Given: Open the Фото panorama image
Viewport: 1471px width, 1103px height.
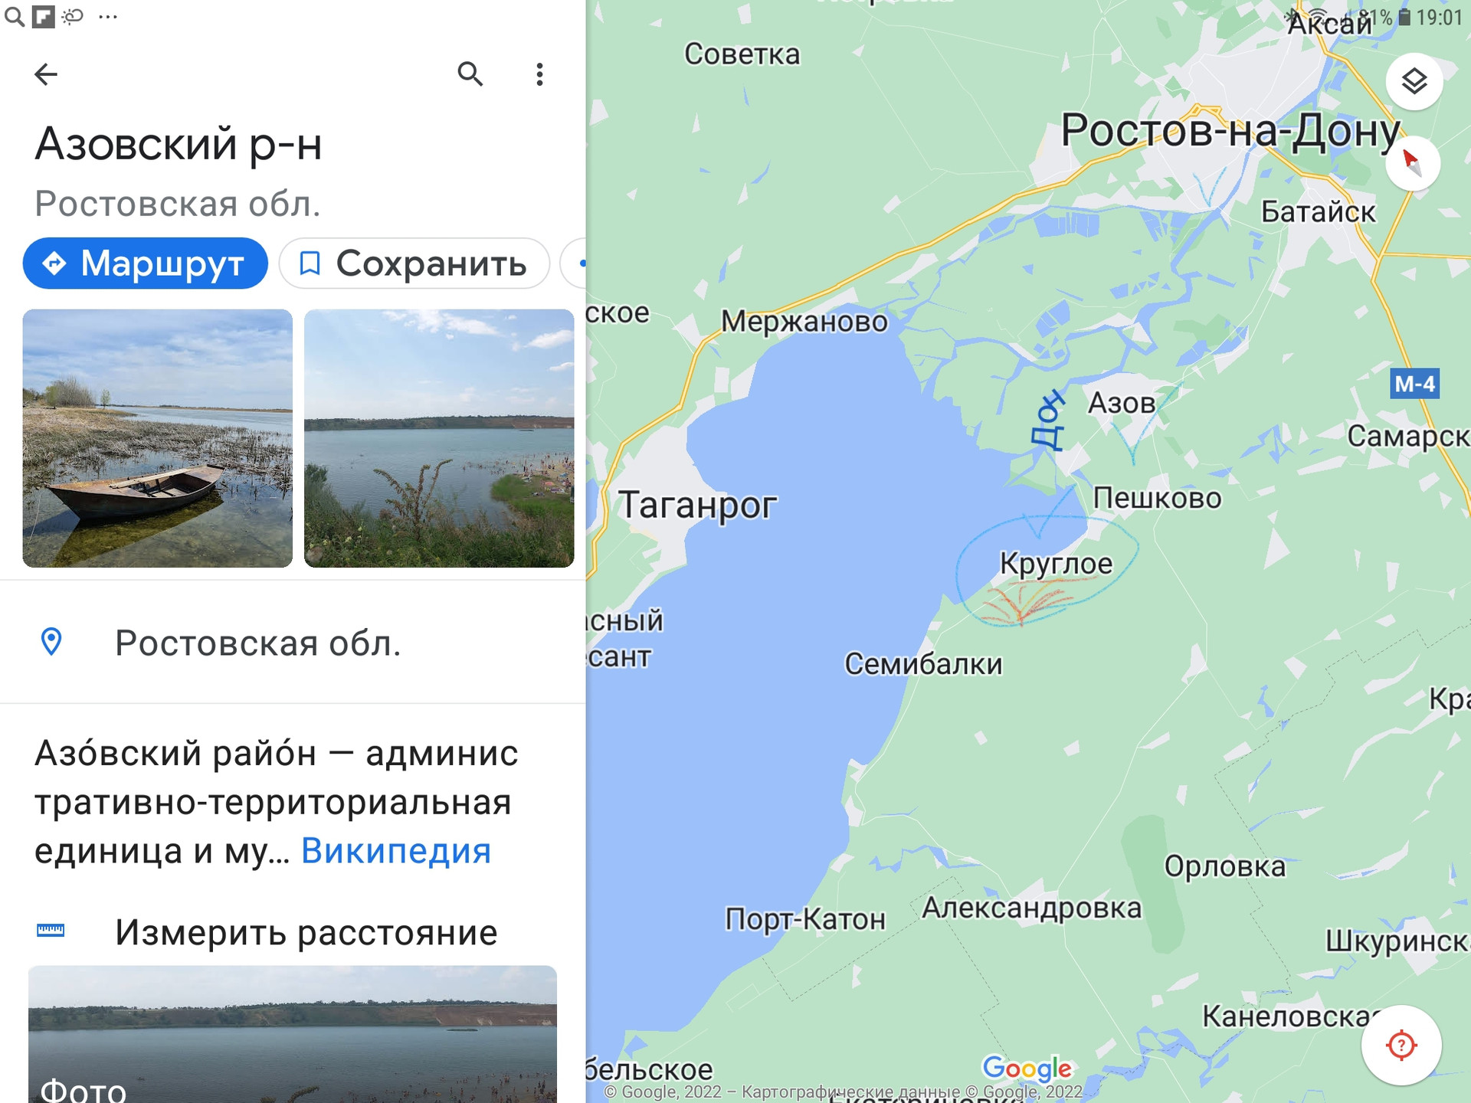Looking at the screenshot, I should [x=293, y=1034].
